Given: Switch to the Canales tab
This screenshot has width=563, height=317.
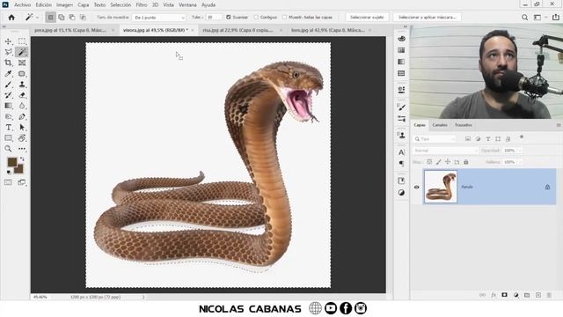Looking at the screenshot, I should coord(440,125).
